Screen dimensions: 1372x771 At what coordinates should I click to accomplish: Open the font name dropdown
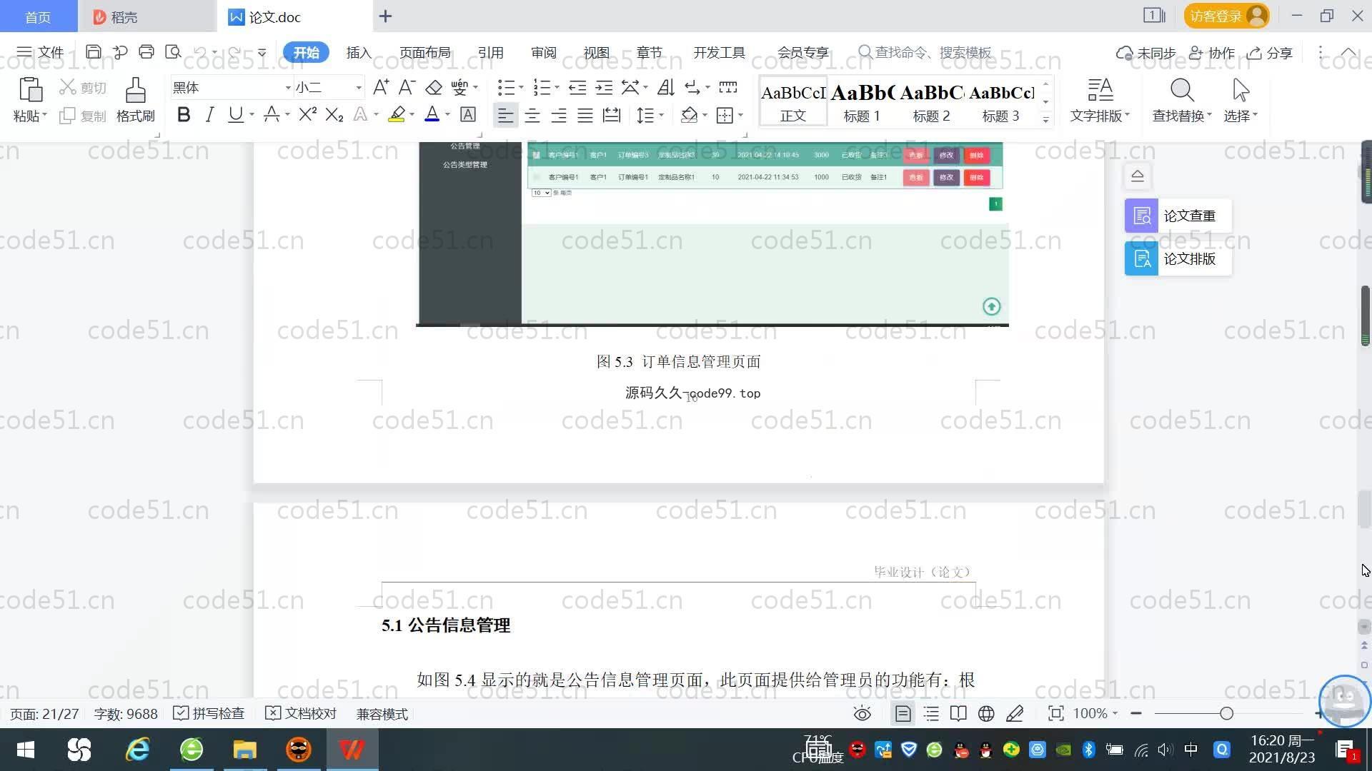click(288, 88)
